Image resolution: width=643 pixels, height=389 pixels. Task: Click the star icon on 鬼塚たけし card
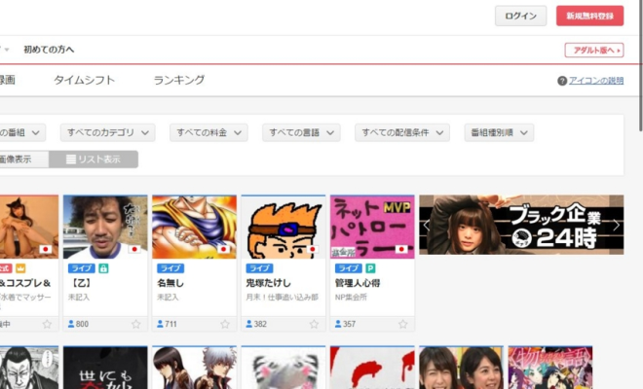pos(314,324)
